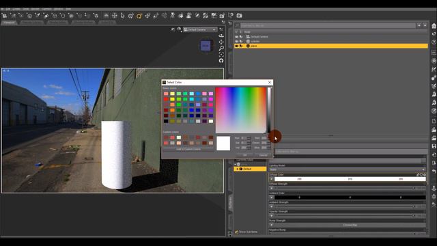Click the brightness value strip in color dialog

pyautogui.click(x=269, y=110)
